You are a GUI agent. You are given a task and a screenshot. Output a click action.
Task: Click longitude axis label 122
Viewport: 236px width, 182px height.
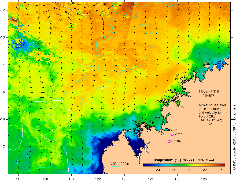point(98,179)
